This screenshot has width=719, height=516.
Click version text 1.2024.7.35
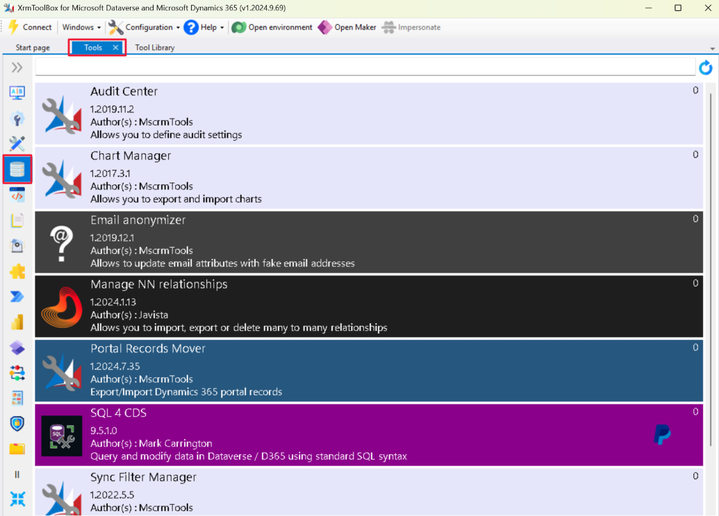pyautogui.click(x=115, y=366)
